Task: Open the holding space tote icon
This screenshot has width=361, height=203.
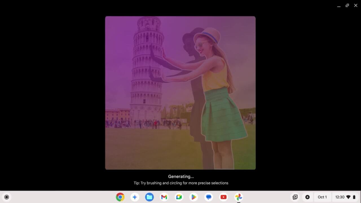Action: (295, 197)
